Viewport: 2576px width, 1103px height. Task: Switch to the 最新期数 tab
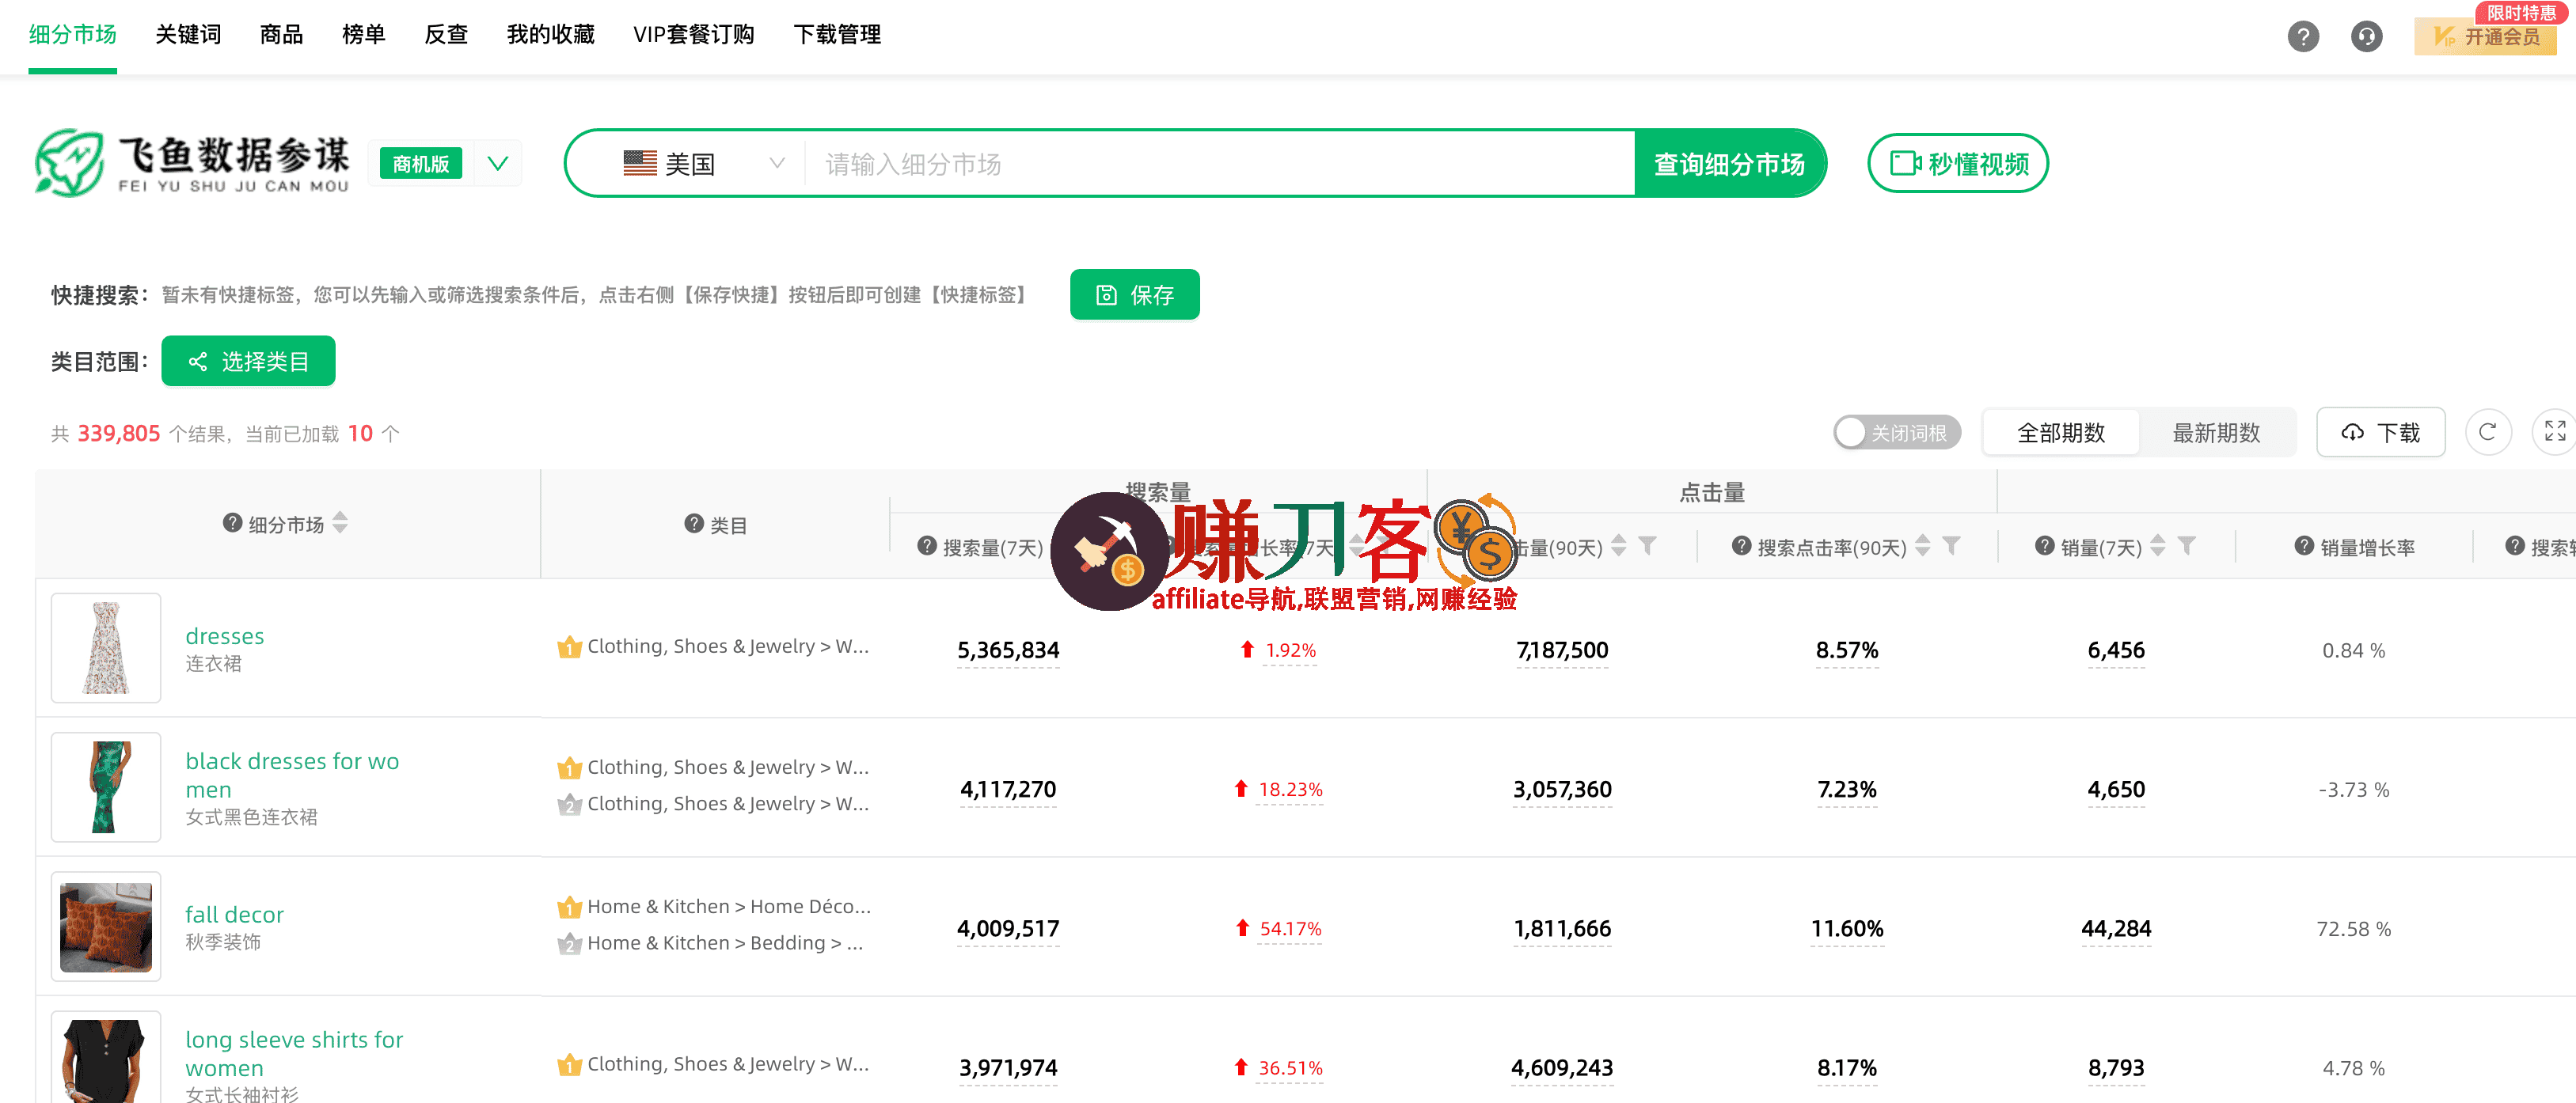tap(2218, 431)
